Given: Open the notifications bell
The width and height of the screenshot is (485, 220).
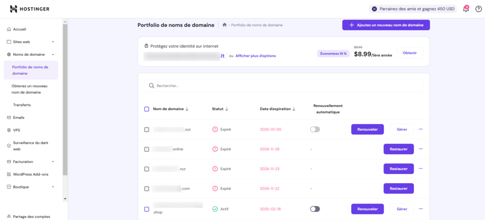Looking at the screenshot, I should [x=466, y=9].
